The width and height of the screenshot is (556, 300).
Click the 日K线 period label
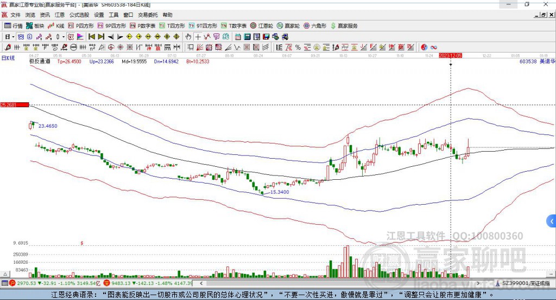[x=8, y=58]
